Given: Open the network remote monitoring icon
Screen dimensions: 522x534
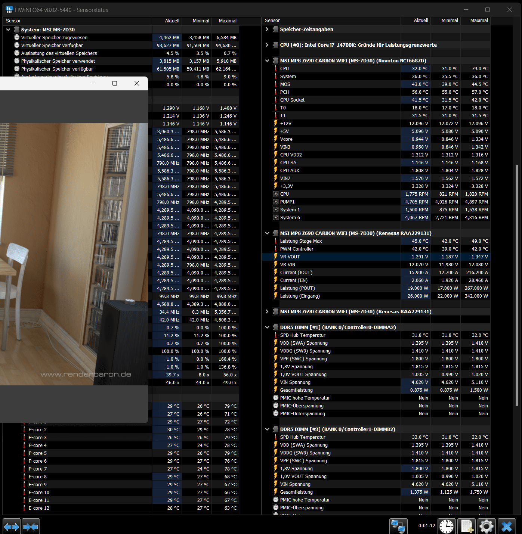Looking at the screenshot, I should pos(398,527).
